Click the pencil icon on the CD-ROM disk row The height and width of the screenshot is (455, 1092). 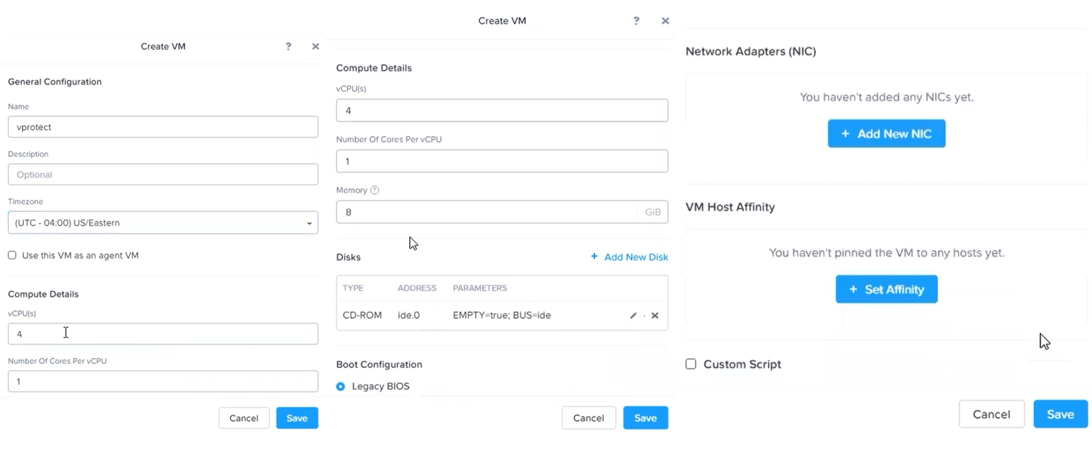[633, 315]
